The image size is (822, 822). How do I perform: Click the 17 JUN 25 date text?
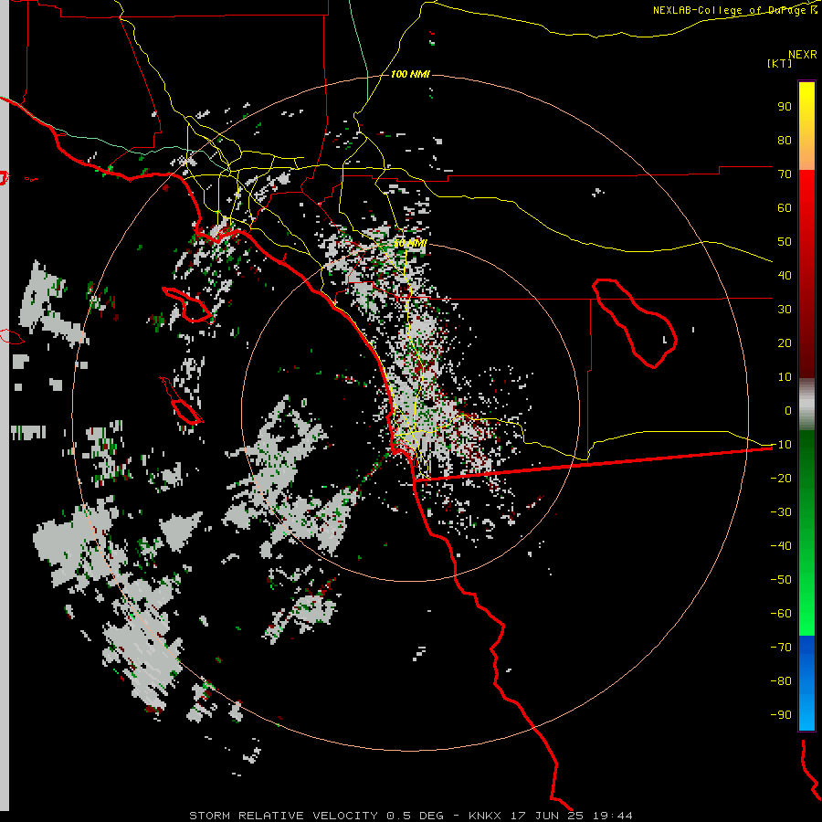(x=547, y=816)
